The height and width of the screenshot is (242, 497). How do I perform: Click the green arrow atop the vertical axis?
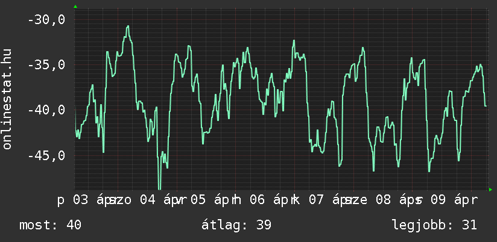[x=75, y=7]
